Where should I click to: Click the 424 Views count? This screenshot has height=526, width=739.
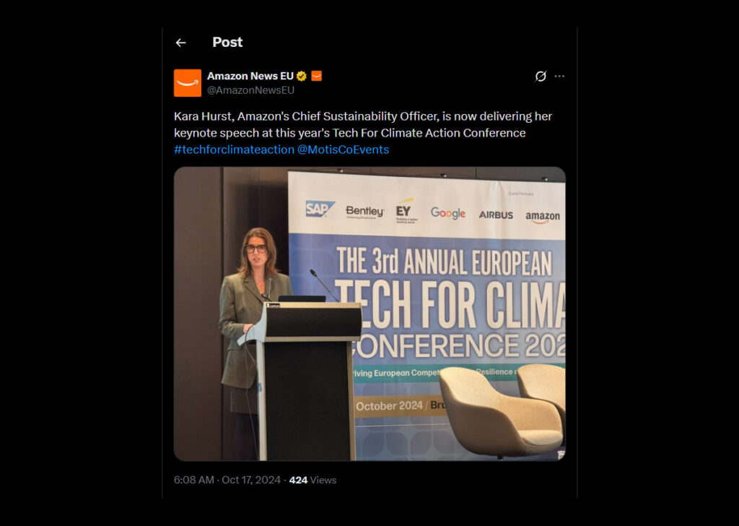click(x=312, y=480)
